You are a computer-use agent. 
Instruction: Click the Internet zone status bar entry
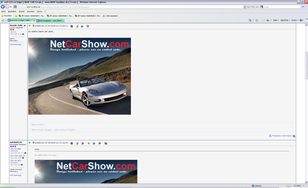(257, 186)
